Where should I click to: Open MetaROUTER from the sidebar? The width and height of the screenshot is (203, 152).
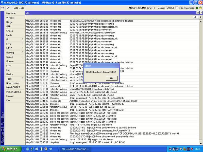click(14, 87)
